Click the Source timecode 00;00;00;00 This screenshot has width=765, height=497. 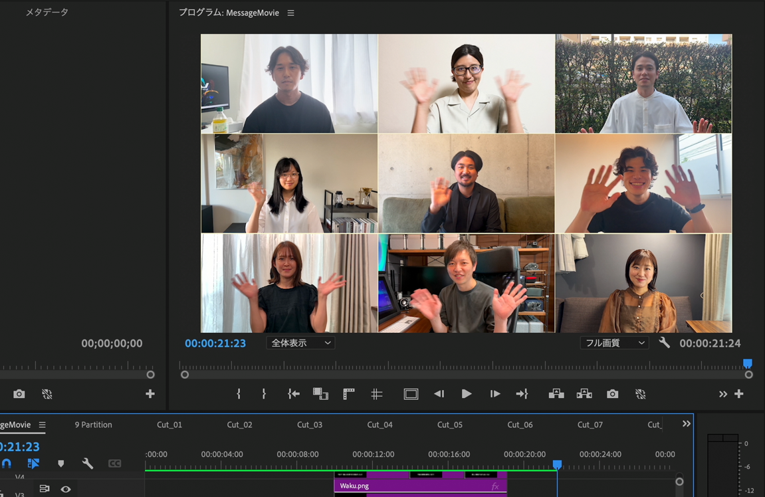tap(112, 344)
